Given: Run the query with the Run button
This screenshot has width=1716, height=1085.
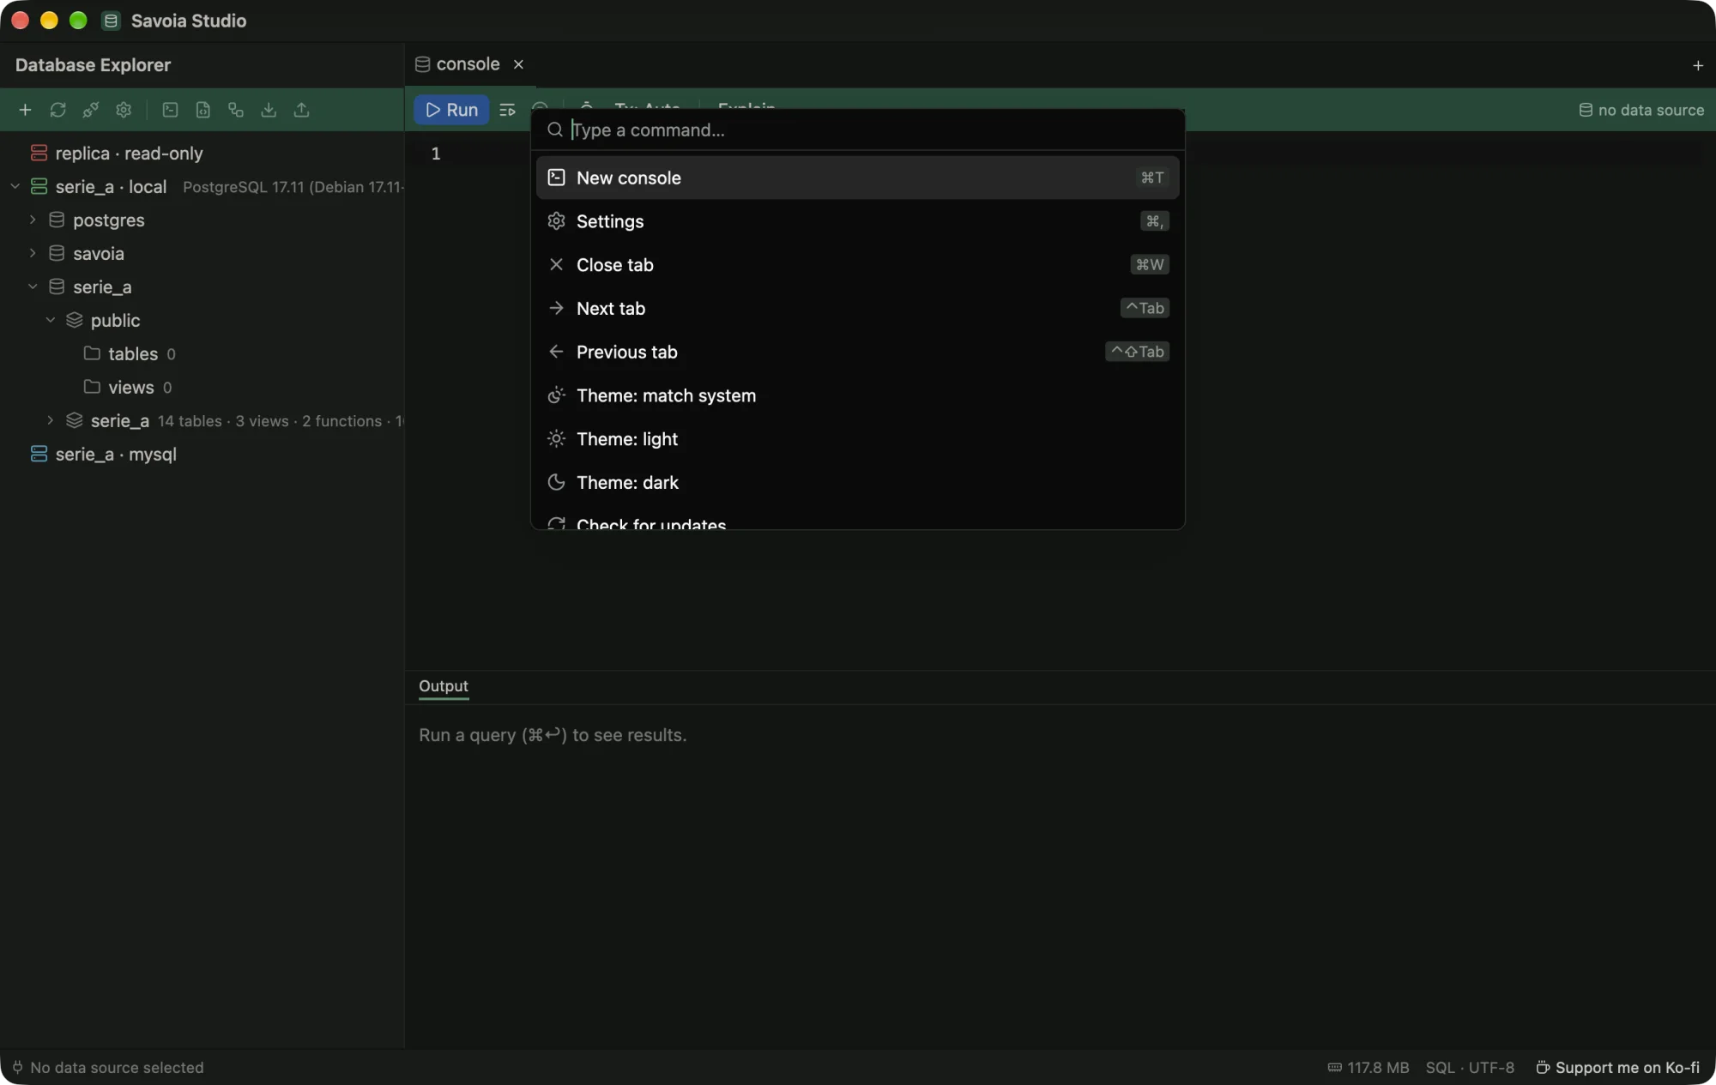Looking at the screenshot, I should point(451,110).
